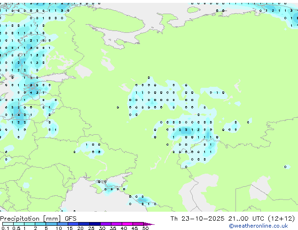The width and height of the screenshot is (298, 230).
Task: Click the 0.1–0.5 mm palest cyan legend swatch
Action: (x=8, y=224)
